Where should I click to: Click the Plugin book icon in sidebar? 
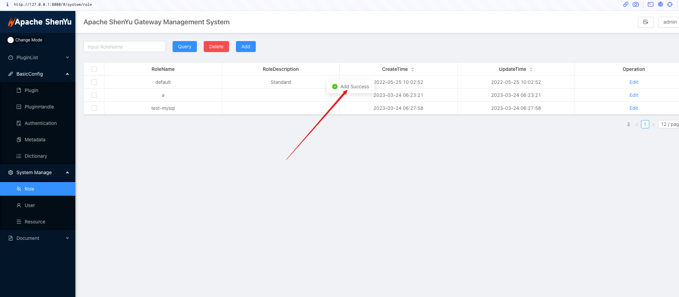[19, 90]
